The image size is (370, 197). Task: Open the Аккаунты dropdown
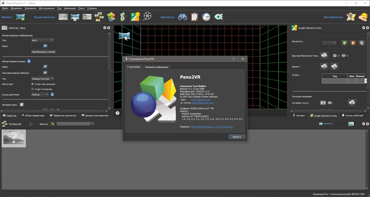(329, 43)
